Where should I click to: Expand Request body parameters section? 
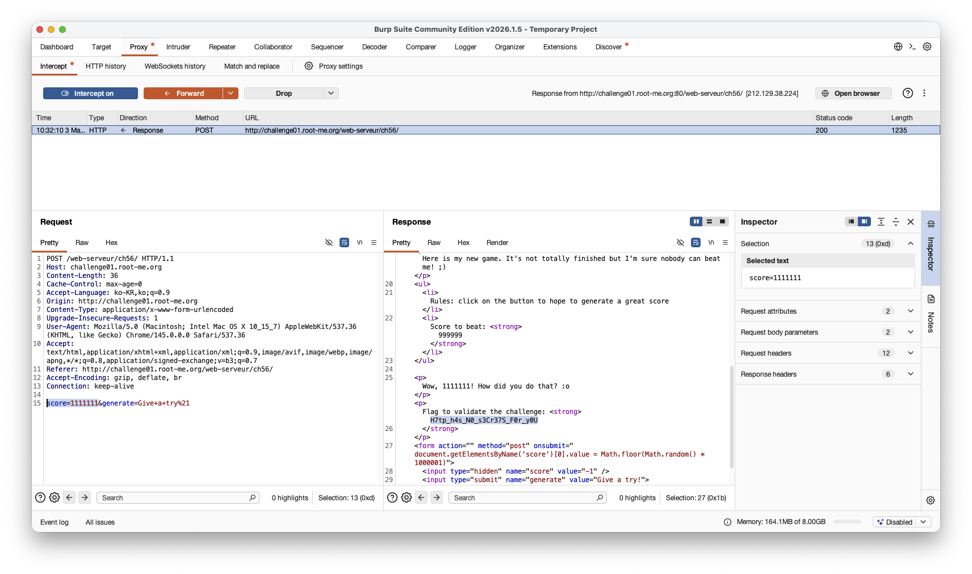tap(911, 332)
